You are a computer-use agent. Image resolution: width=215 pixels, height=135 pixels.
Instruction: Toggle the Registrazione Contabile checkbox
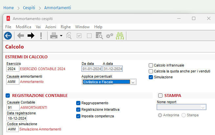point(8,95)
